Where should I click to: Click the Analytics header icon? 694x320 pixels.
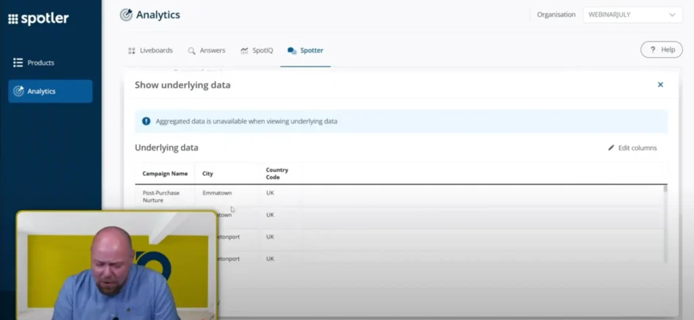tap(126, 15)
